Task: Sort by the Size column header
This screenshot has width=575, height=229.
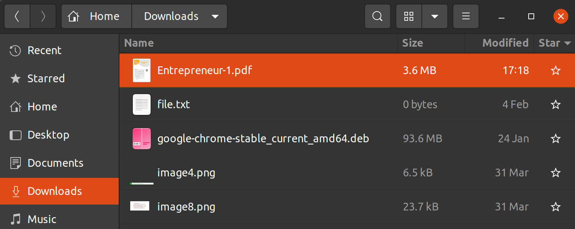Action: point(413,43)
